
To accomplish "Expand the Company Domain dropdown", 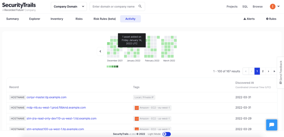I will tap(69, 7).
